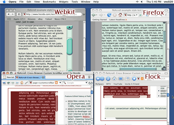Viewport: 174px width, 125px height.
Task: Click Opera fast forward button
Action: [x=17, y=83]
